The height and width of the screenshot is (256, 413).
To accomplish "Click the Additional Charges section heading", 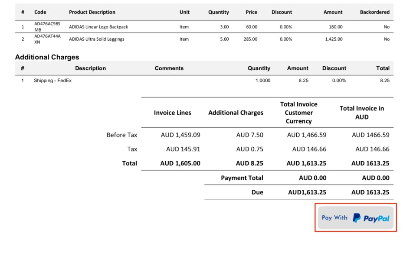I will [x=47, y=57].
